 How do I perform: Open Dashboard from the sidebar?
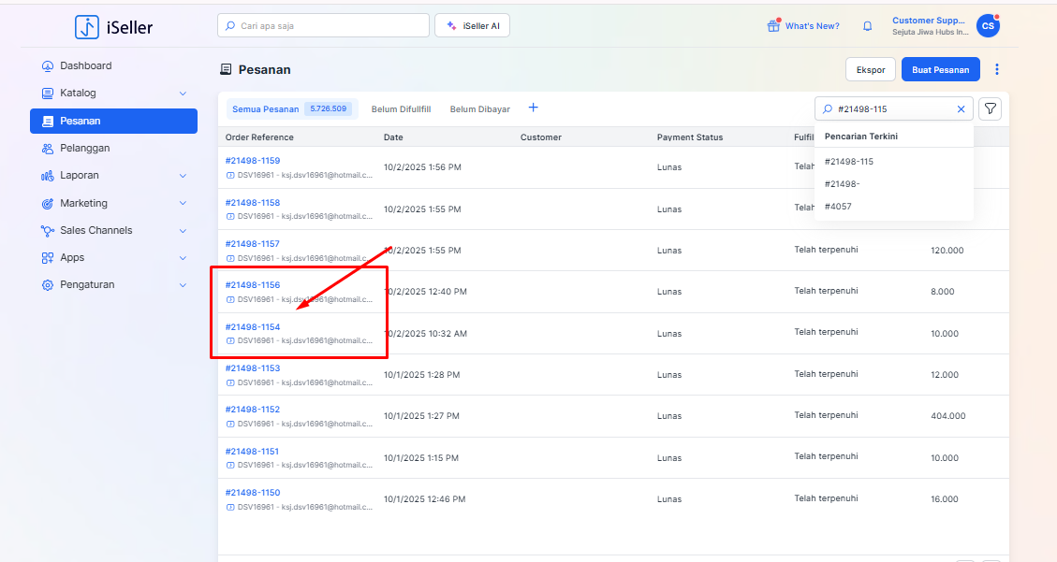pos(85,65)
